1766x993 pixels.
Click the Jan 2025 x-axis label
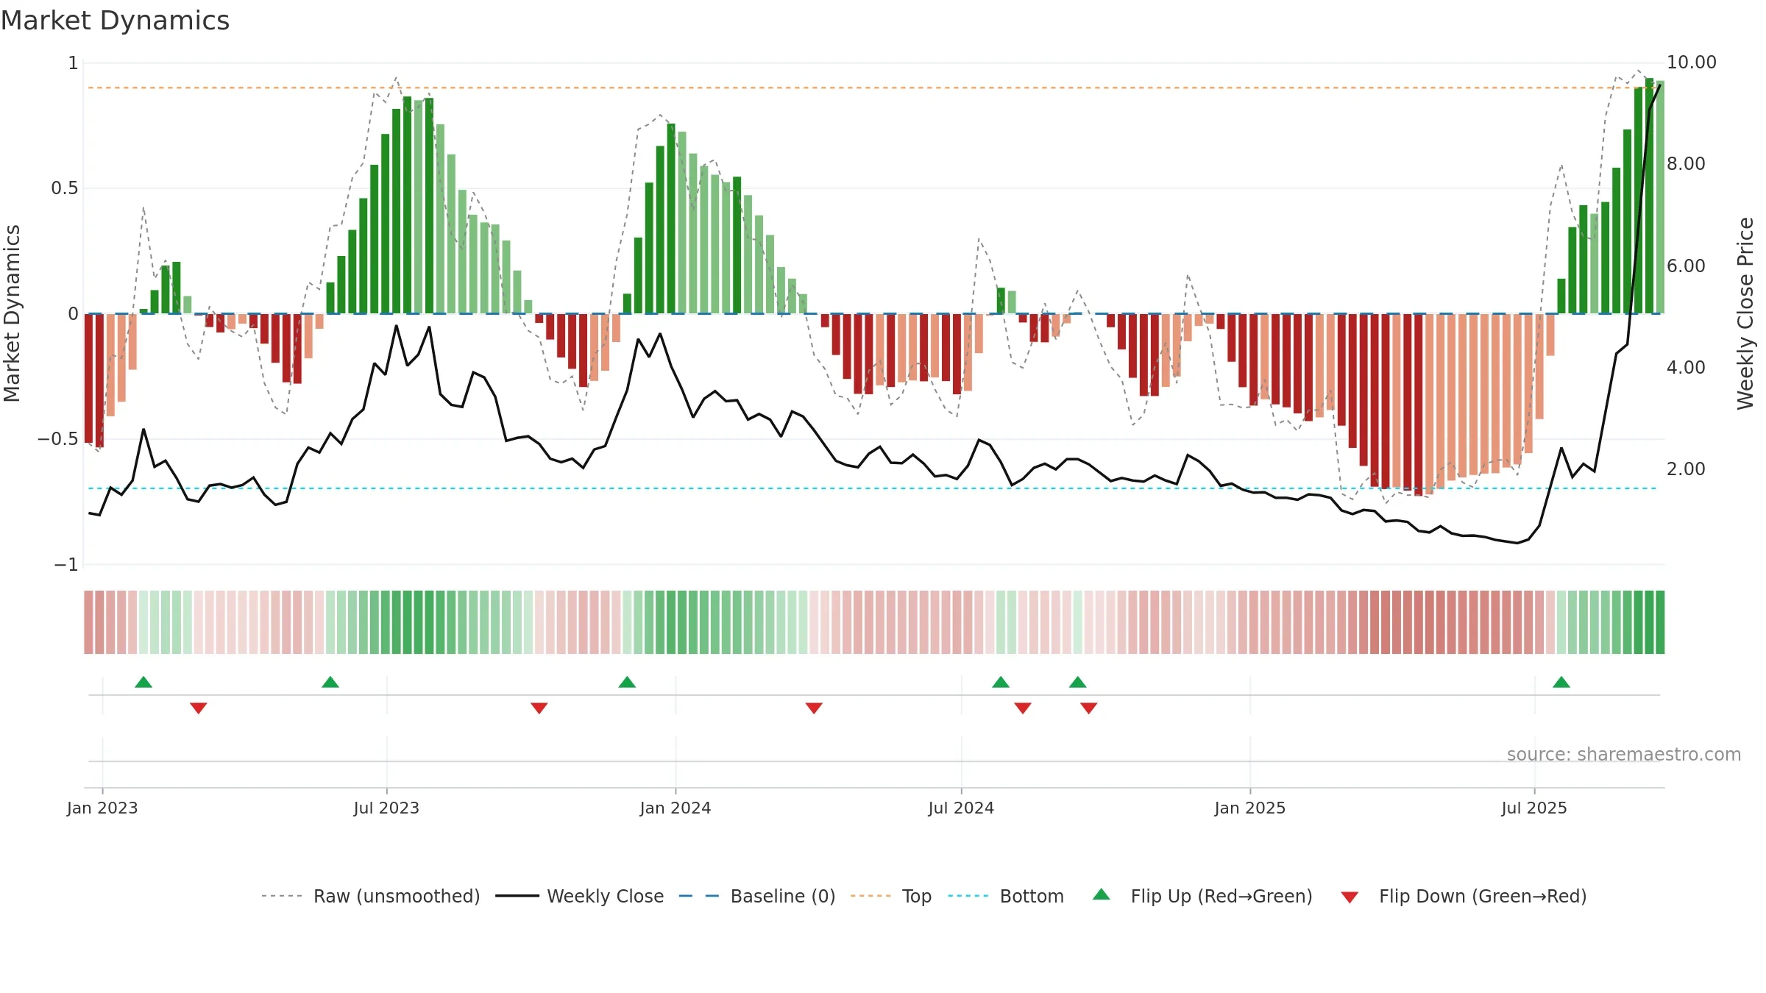pyautogui.click(x=1250, y=808)
